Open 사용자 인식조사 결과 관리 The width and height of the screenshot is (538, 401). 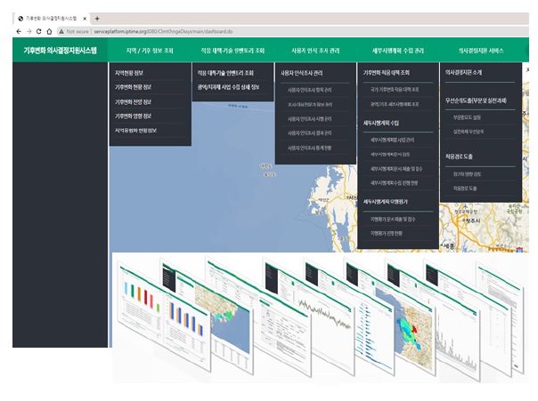309,133
